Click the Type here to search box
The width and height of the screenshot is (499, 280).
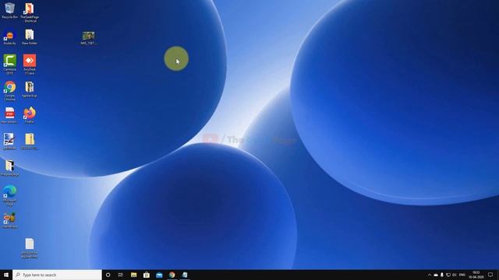point(57,275)
